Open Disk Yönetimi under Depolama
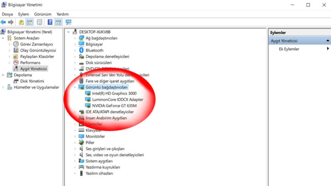The height and width of the screenshot is (186, 331). pos(32,81)
